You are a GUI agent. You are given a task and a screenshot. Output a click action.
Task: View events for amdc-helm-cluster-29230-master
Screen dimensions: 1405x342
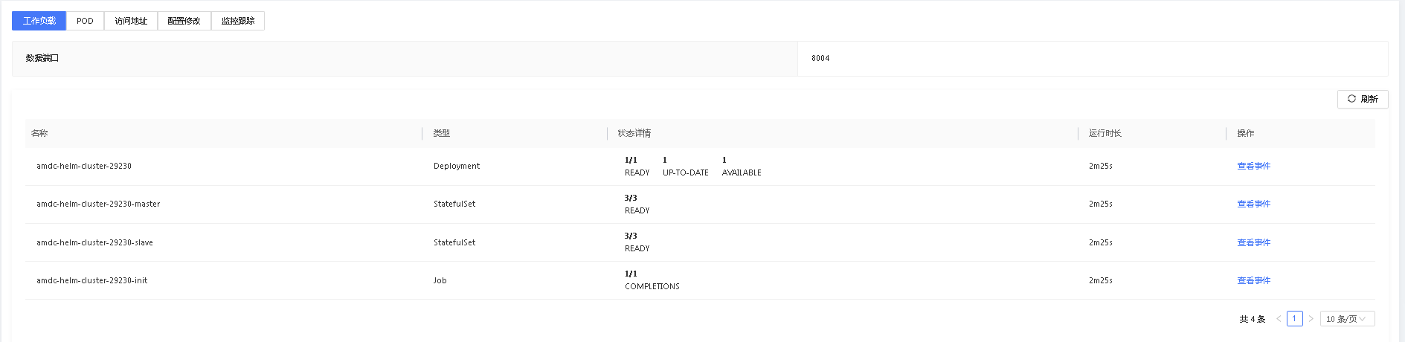(x=1253, y=204)
